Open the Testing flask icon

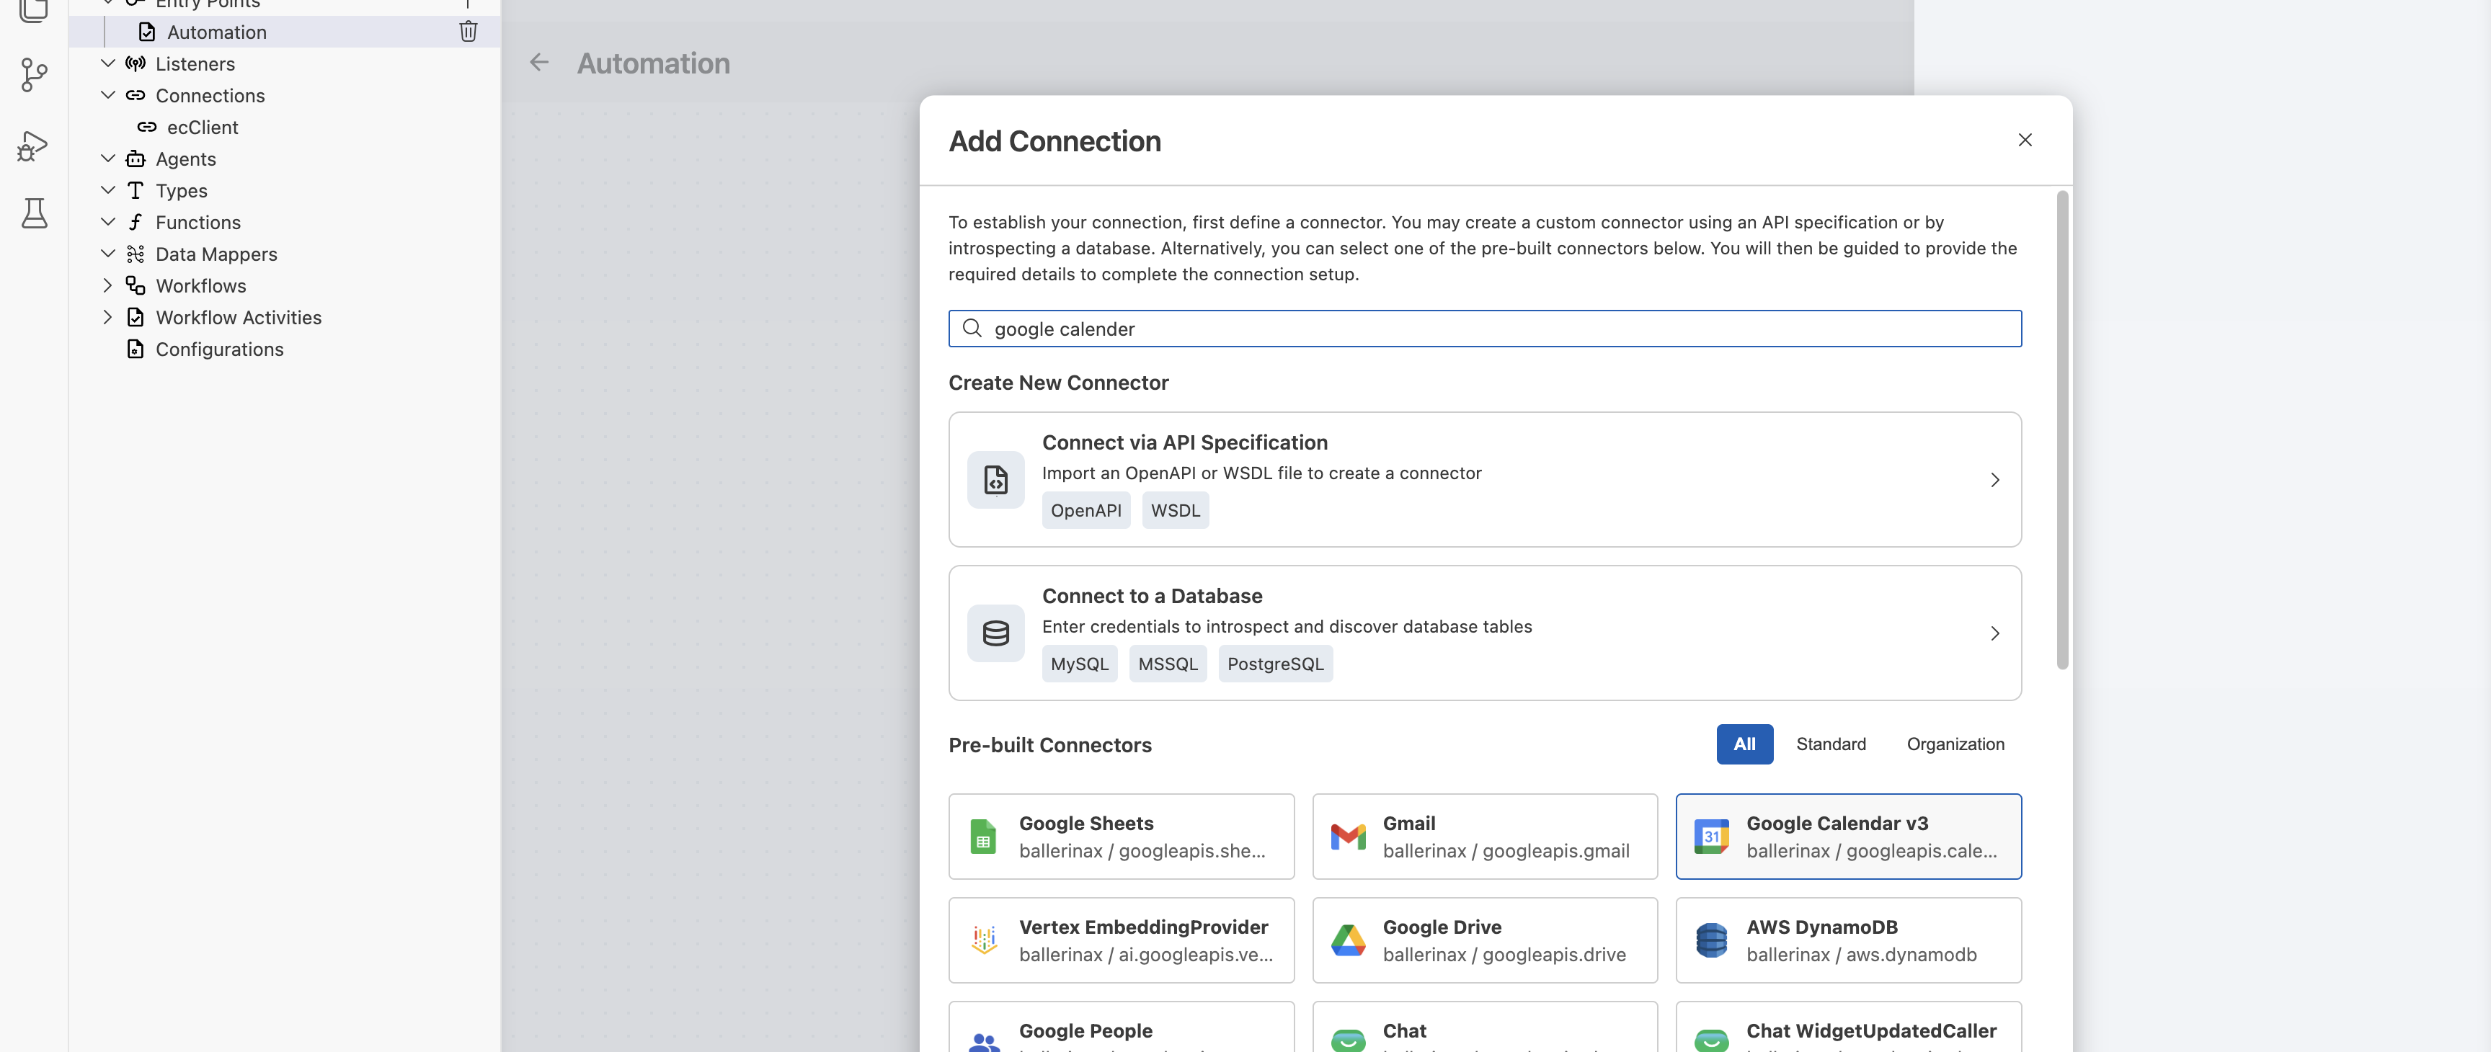click(34, 213)
